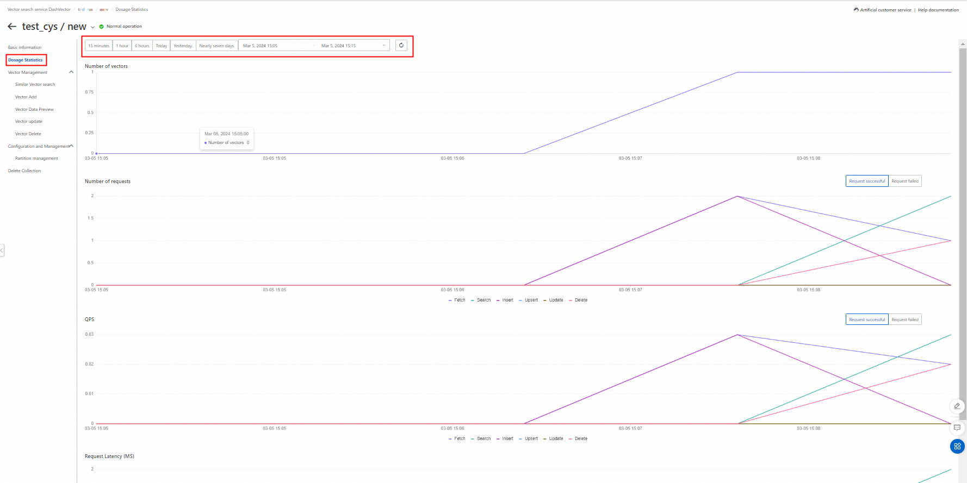967x483 pixels.
Task: Show successful requests in QPS chart
Action: click(867, 319)
